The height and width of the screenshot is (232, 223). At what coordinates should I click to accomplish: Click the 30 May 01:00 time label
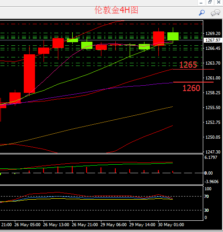pyautogui.click(x=171, y=225)
